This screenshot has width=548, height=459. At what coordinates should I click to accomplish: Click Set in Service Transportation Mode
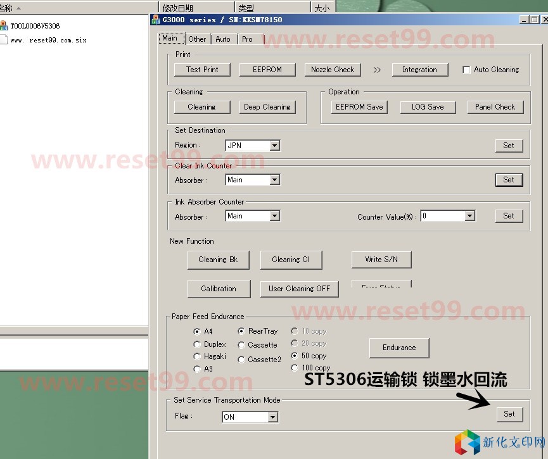509,414
